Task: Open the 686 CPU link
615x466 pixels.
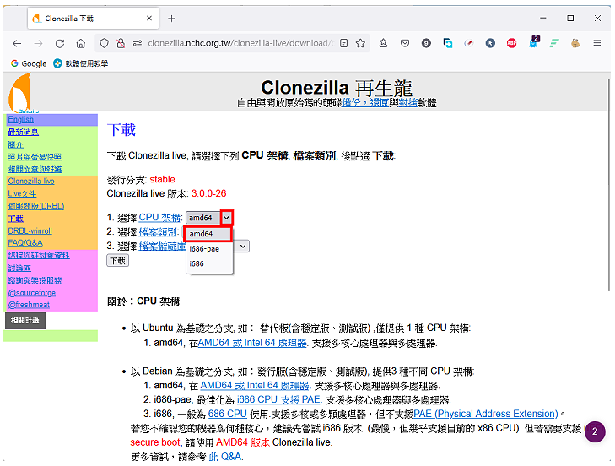Action: (x=228, y=414)
